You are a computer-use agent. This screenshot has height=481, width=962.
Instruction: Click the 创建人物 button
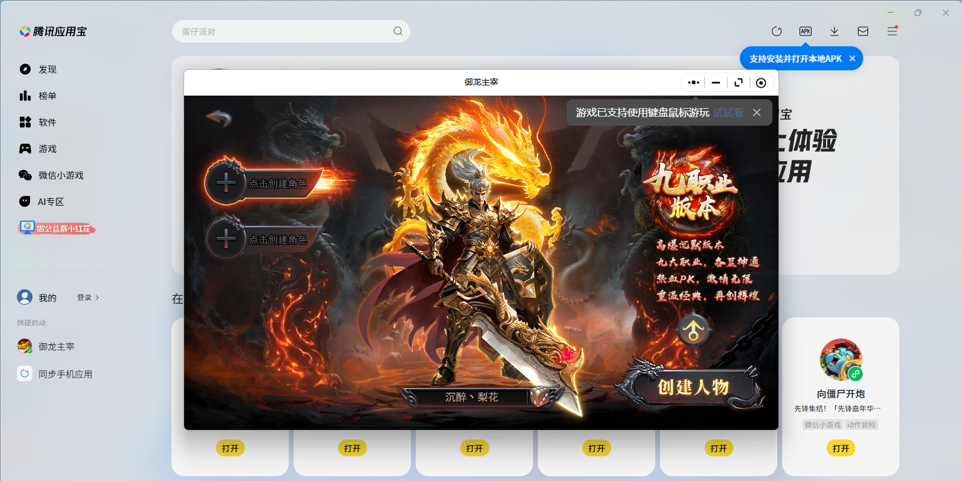click(693, 387)
